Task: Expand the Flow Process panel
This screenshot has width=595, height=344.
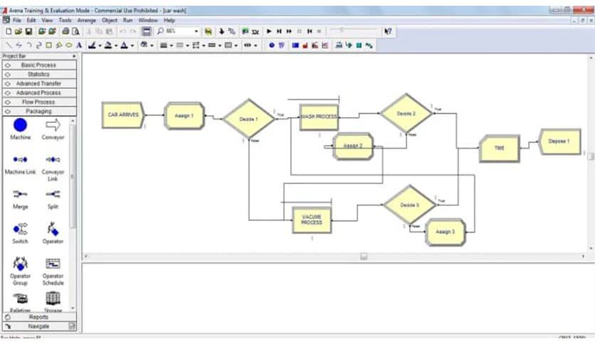Action: [39, 102]
